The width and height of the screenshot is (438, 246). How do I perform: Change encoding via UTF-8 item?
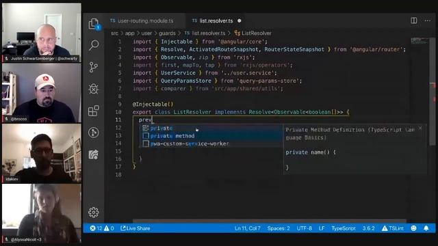click(304, 228)
